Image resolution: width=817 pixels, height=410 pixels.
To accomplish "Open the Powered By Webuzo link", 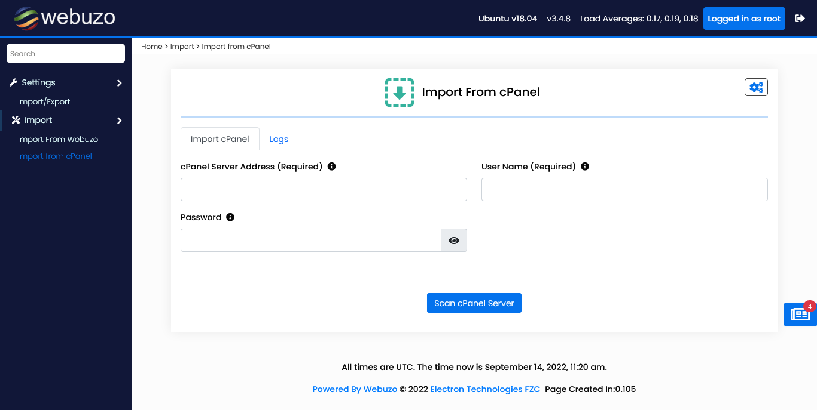I will [x=354, y=389].
